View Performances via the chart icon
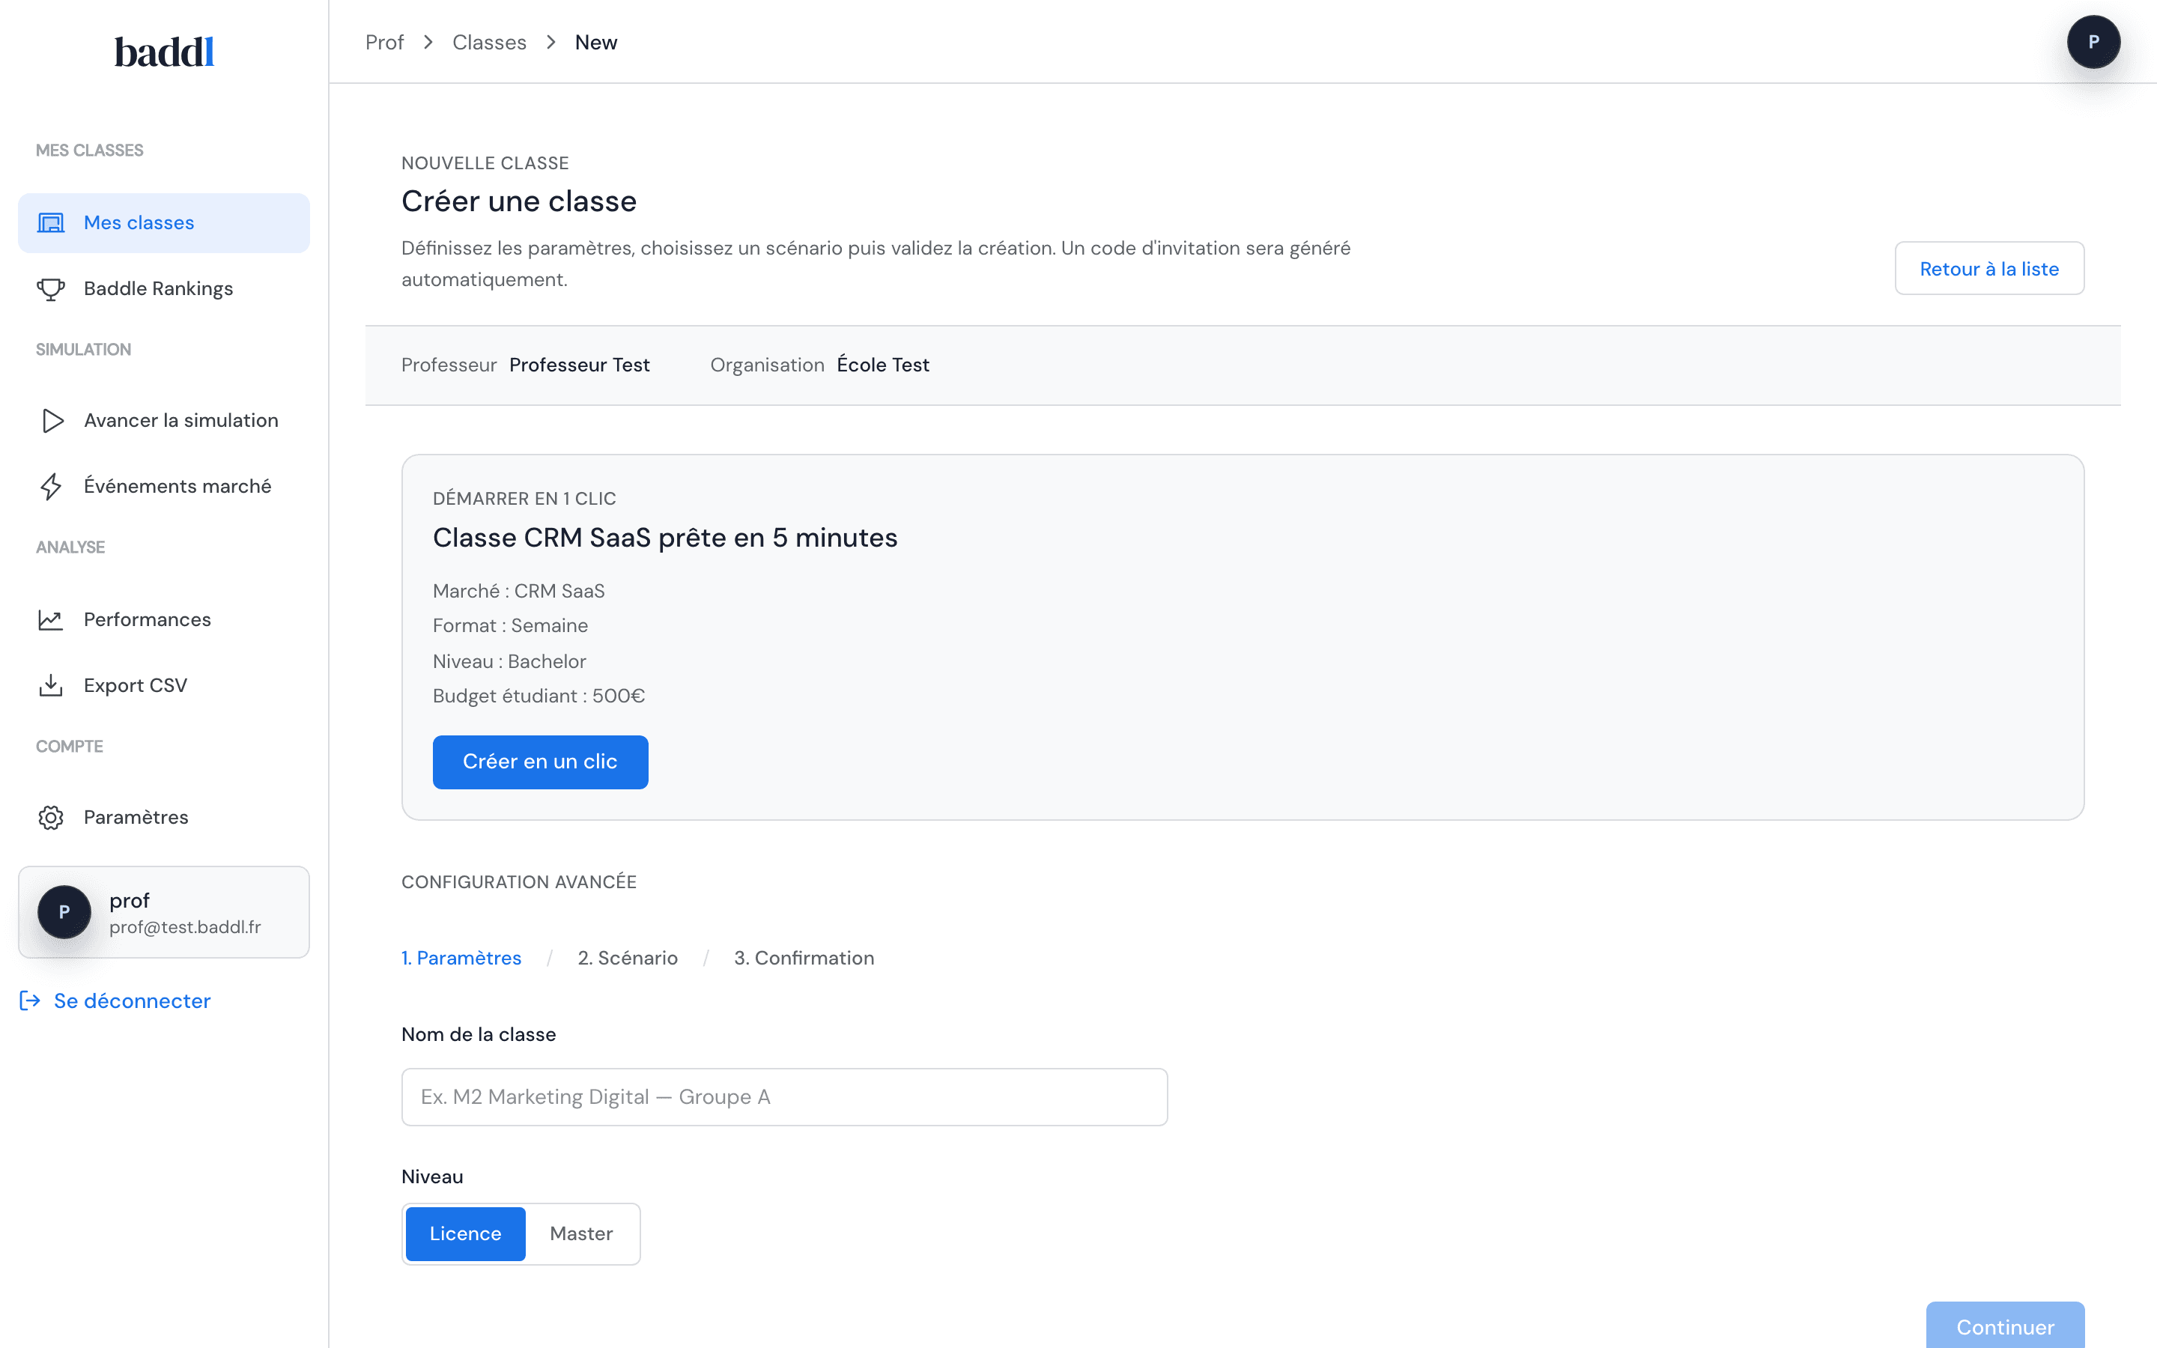The image size is (2157, 1348). coord(51,619)
